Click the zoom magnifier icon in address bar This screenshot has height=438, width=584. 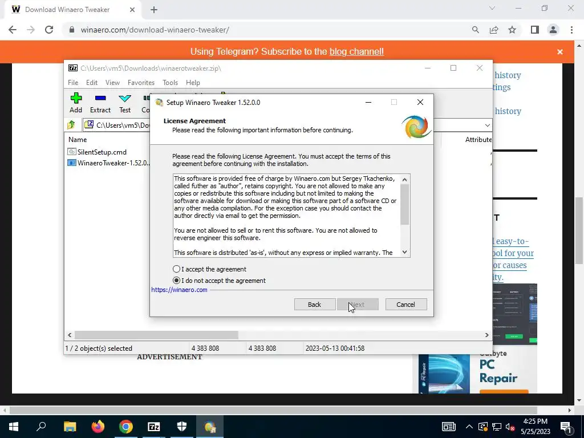click(475, 30)
